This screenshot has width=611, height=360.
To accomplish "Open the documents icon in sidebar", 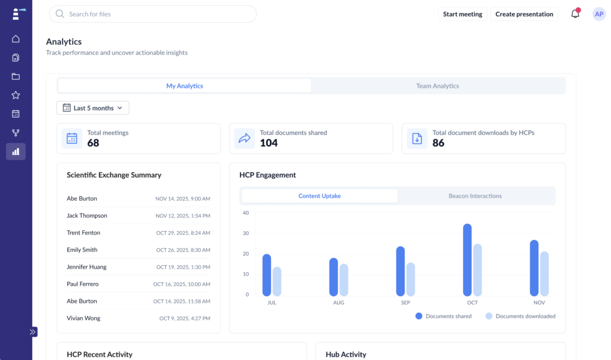I will click(x=16, y=58).
